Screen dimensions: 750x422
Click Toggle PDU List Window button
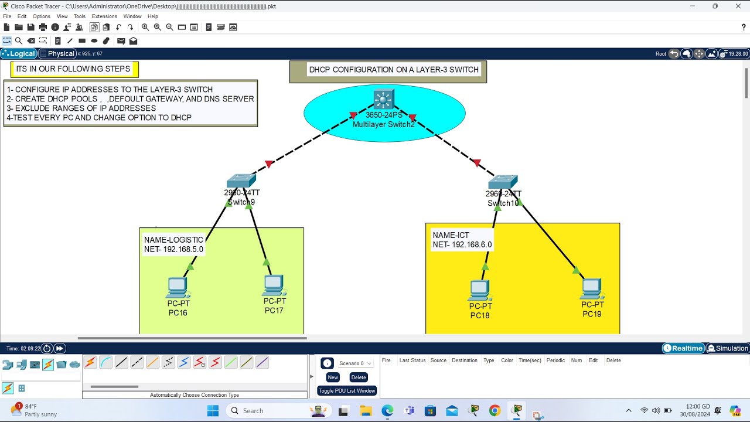(347, 390)
